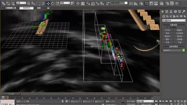Open the 石墨建模工具 ribbon tab
Image resolution: width=187 pixels, height=105 pixels.
[x=11, y=8]
